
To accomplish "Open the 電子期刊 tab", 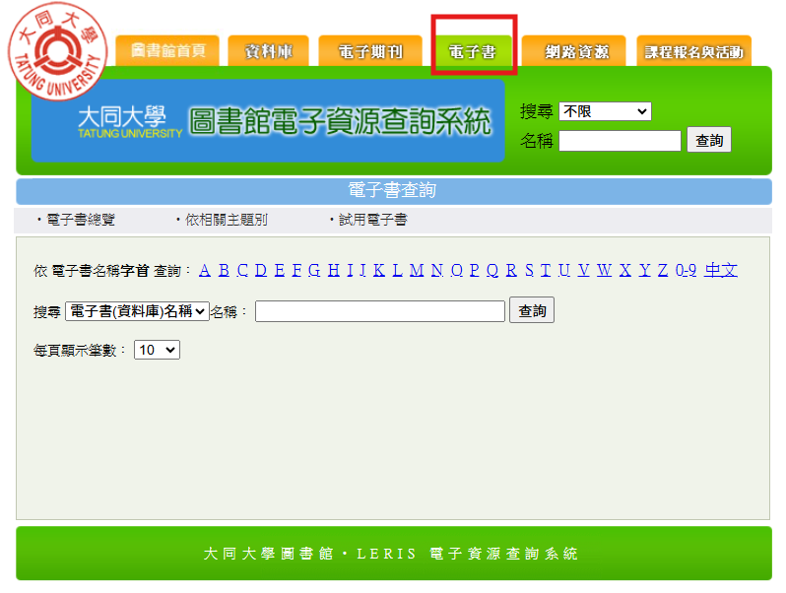I will pos(370,50).
